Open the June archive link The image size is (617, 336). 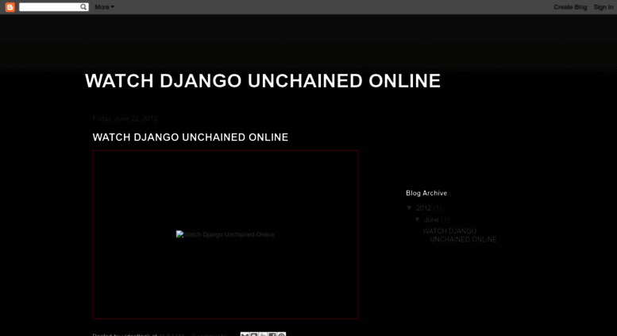pyautogui.click(x=431, y=220)
